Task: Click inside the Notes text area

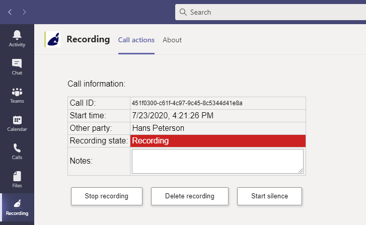Action: tap(217, 161)
